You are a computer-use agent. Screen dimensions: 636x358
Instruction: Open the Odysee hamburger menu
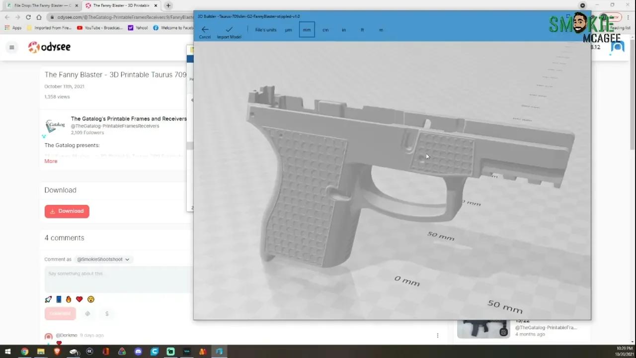pyautogui.click(x=11, y=47)
